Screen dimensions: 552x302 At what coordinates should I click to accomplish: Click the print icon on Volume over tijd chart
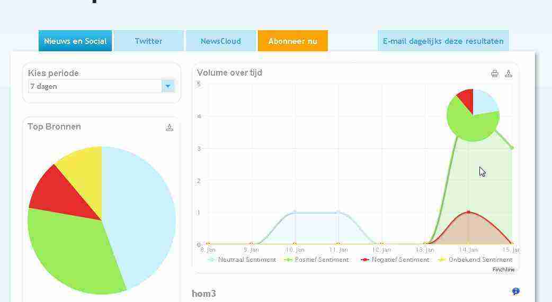[494, 74]
